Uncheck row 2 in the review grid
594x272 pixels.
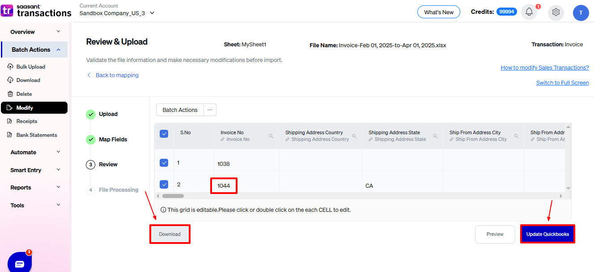coord(164,184)
